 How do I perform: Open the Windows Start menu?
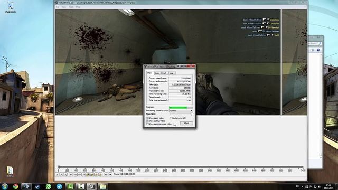tap(5, 186)
